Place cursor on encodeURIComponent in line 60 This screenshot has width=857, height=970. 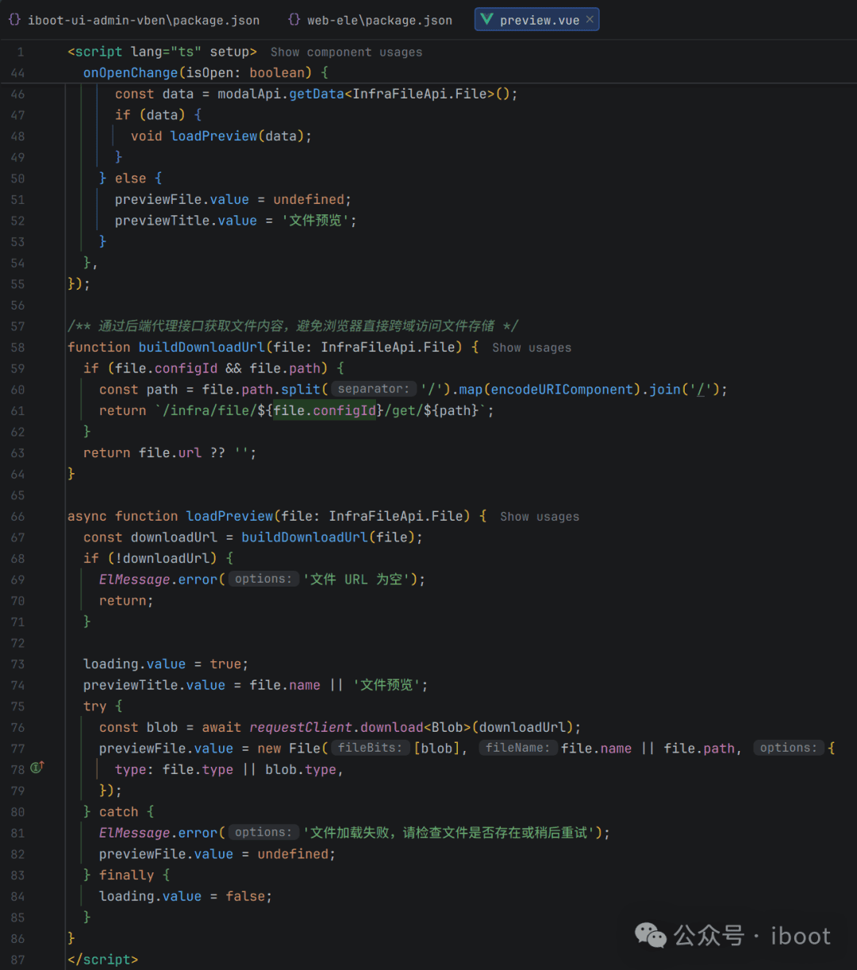[563, 390]
